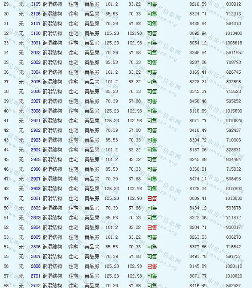Open details for room 3107

[x=36, y=24]
